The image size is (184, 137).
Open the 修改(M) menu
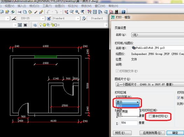(86, 6)
